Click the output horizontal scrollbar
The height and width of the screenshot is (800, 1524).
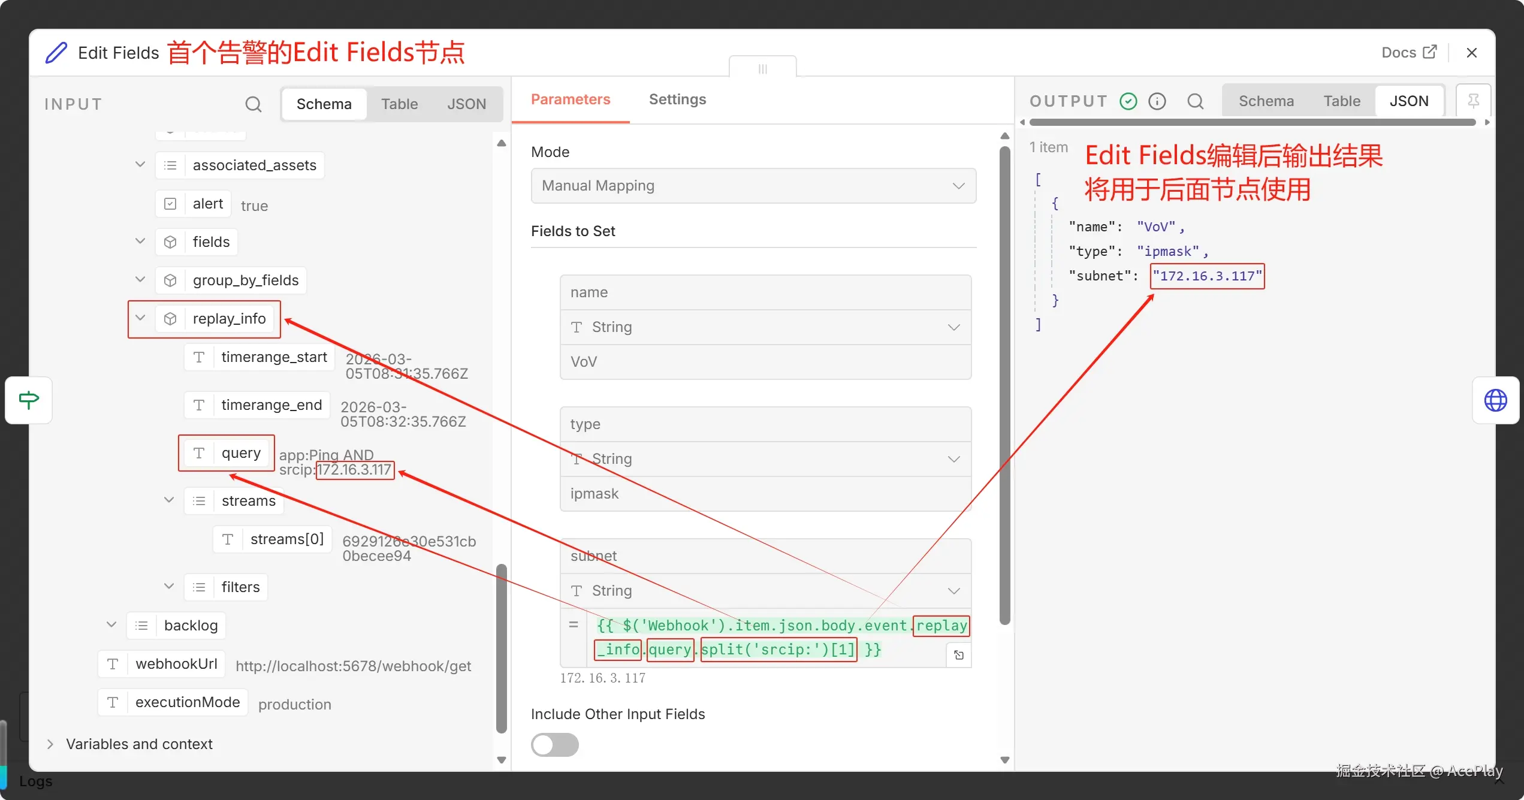(x=1253, y=122)
